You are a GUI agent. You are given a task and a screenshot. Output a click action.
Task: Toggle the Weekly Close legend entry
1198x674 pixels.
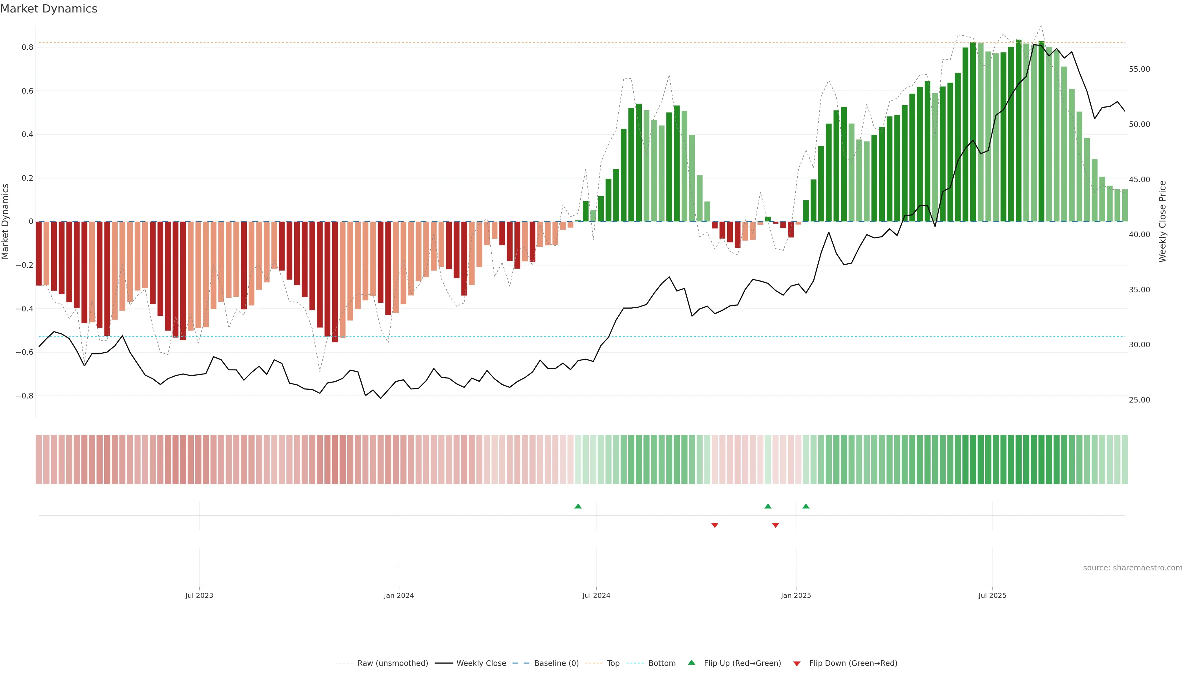point(481,663)
